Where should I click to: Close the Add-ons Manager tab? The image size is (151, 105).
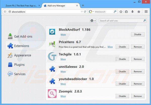pos(77,6)
